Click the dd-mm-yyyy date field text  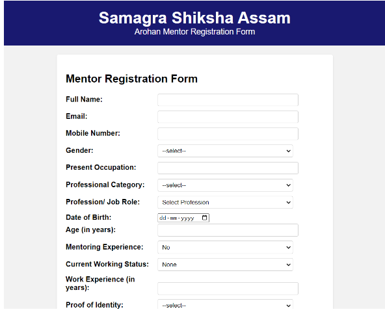177,218
